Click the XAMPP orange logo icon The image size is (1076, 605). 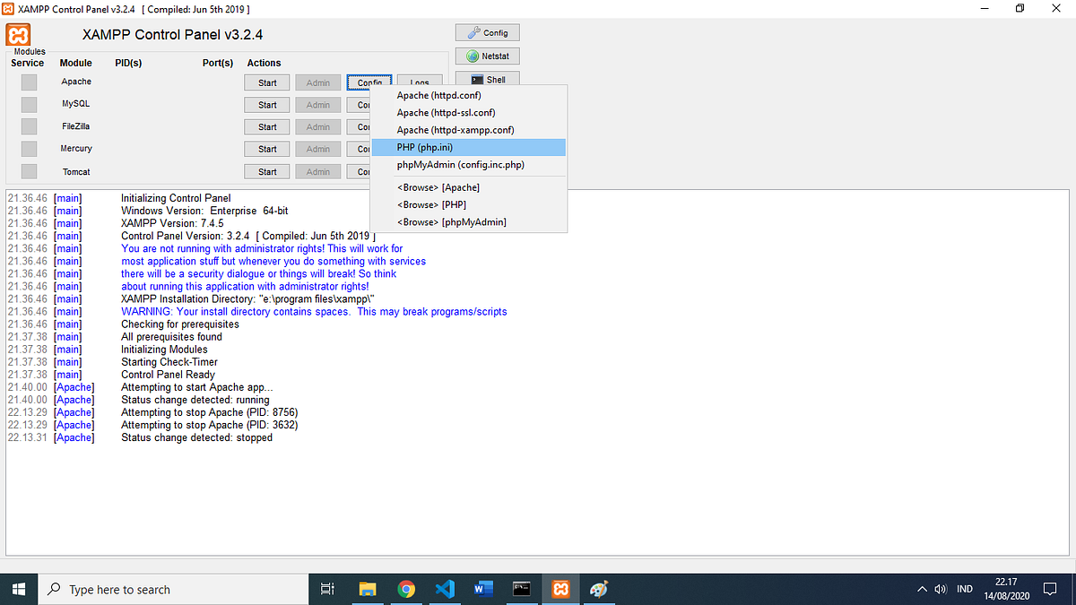[x=20, y=36]
